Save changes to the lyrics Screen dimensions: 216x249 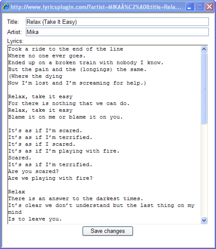click(108, 231)
